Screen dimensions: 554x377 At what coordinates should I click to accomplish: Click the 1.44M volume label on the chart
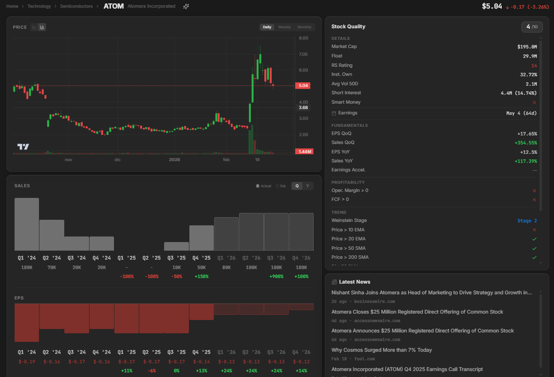pyautogui.click(x=304, y=152)
